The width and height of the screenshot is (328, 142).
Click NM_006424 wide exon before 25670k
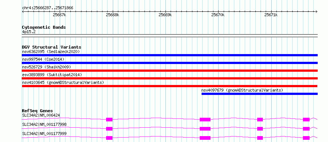(x=205, y=120)
